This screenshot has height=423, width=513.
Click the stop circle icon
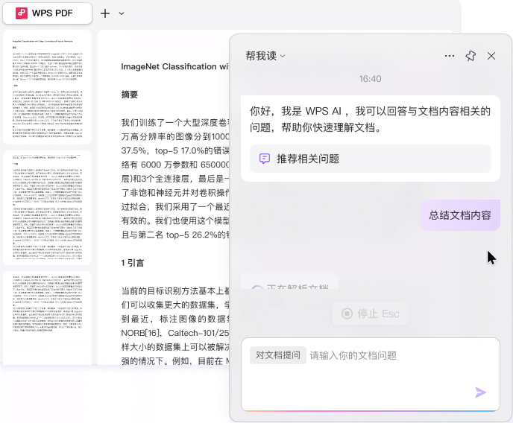347,314
